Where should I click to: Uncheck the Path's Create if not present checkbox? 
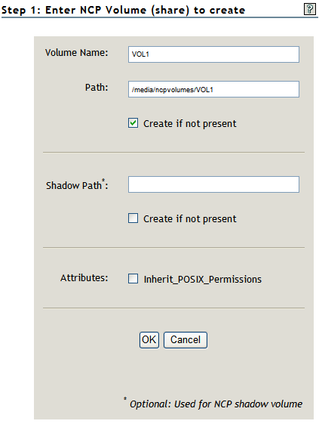coord(133,123)
